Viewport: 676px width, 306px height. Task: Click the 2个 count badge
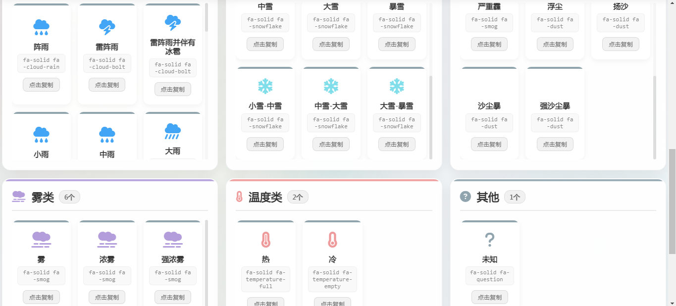[x=298, y=197]
